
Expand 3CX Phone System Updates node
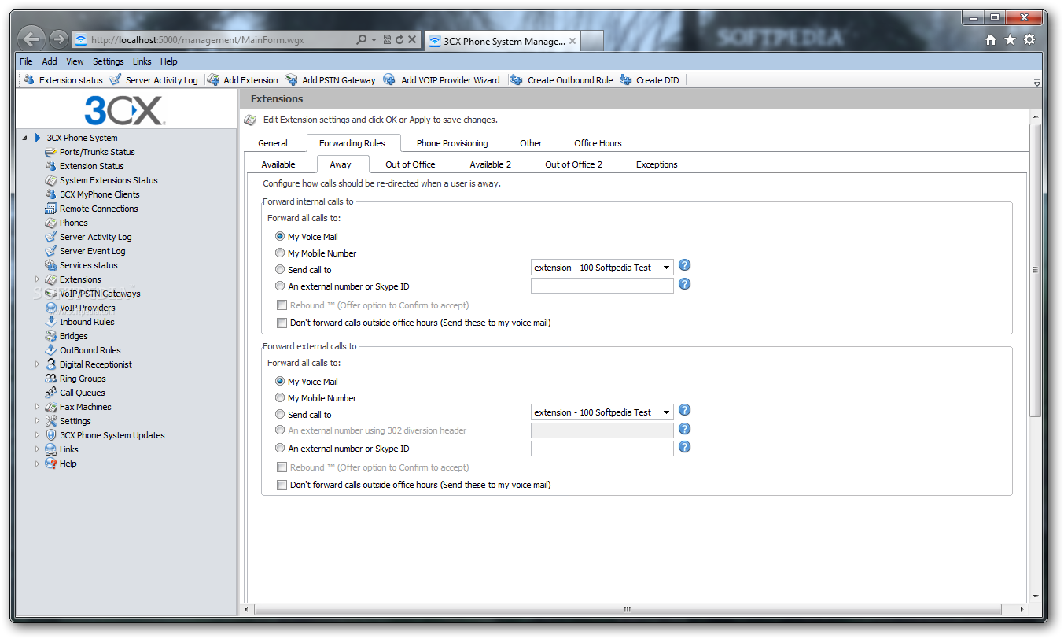pos(37,435)
